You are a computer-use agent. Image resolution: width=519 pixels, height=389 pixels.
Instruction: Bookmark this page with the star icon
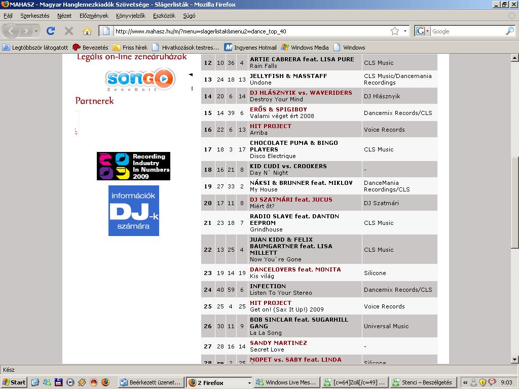point(394,31)
